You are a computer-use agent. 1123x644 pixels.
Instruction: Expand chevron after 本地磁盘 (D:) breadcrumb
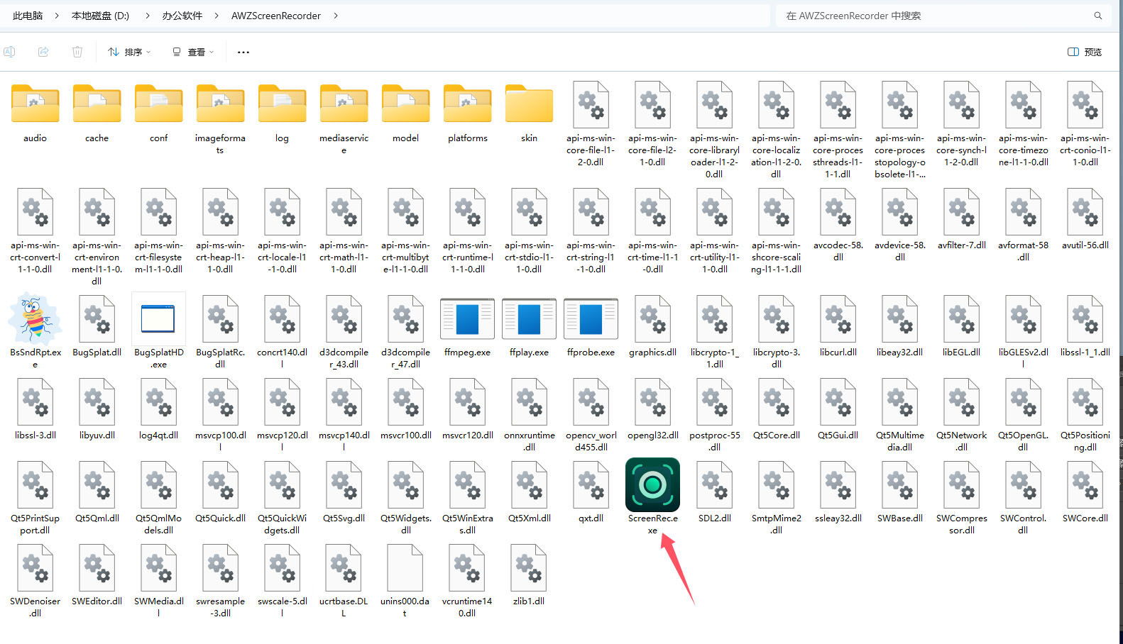[147, 16]
